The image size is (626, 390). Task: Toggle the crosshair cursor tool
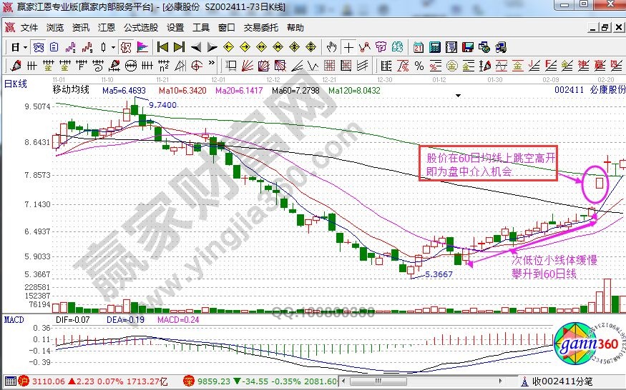point(348,47)
